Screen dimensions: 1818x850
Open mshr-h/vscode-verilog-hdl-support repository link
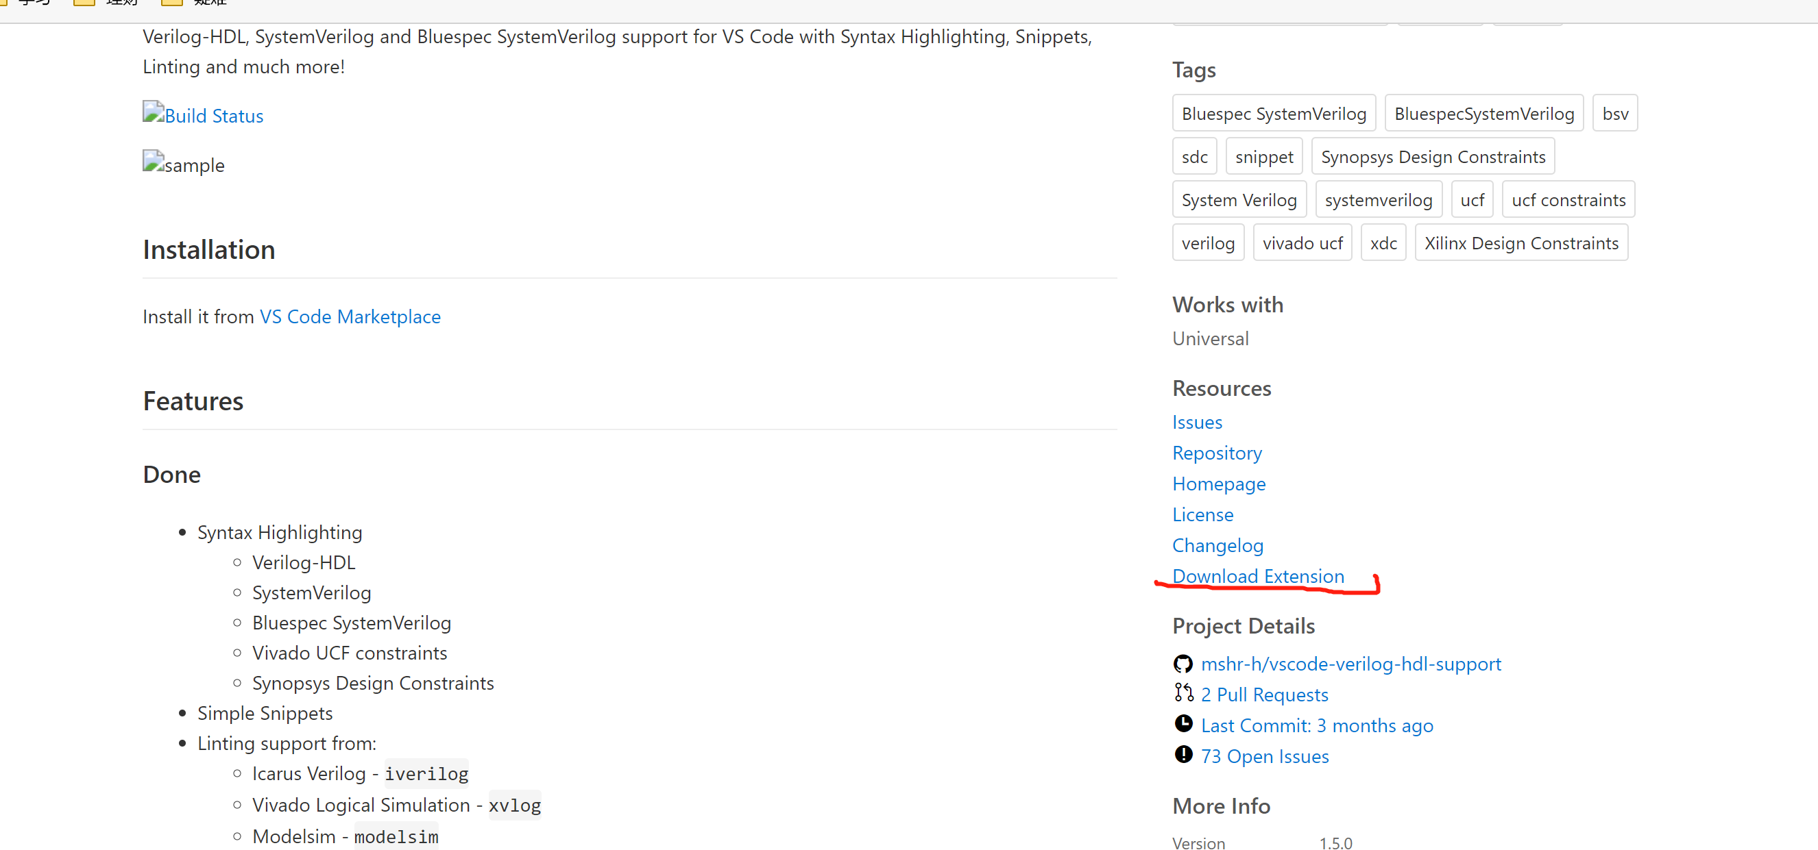click(1350, 664)
